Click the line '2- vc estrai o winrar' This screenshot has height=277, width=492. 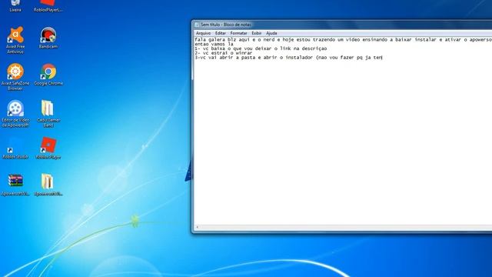(224, 53)
